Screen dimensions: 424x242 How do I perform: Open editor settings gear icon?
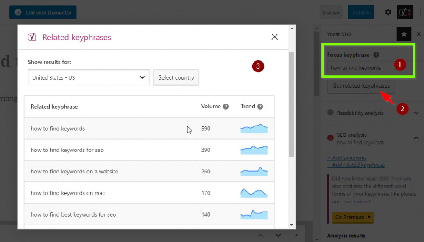[388, 12]
